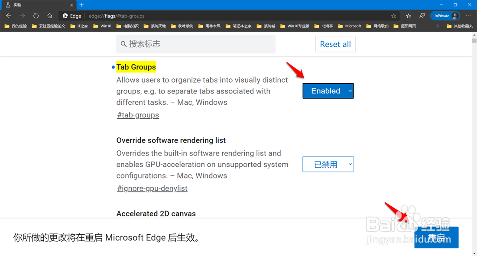Follow the #ignore-gpu-denylist link

tap(152, 188)
